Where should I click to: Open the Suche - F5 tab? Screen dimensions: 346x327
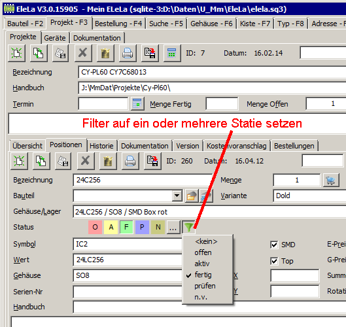tap(166, 24)
